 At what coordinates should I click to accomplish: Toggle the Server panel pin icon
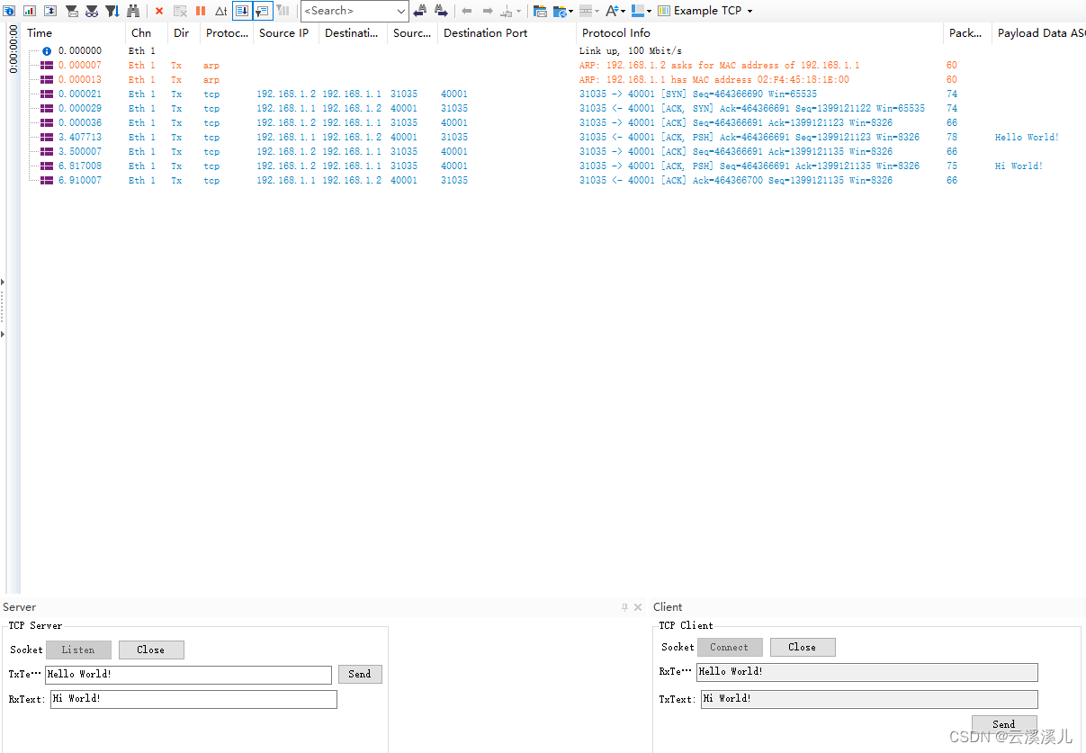624,607
